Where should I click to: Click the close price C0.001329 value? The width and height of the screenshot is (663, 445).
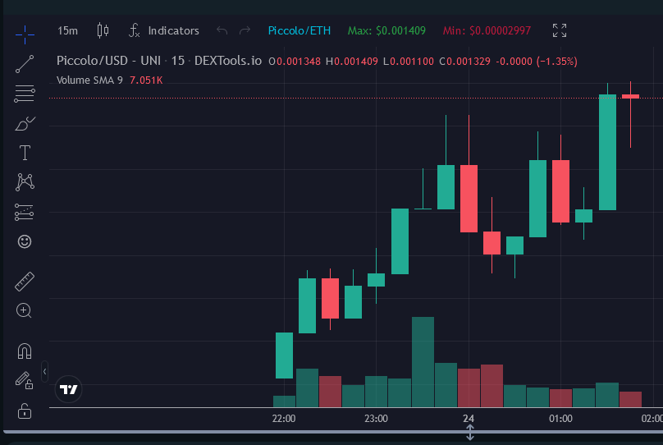click(464, 62)
